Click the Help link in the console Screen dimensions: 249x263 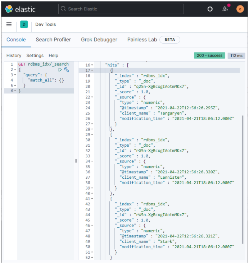[x=53, y=55]
